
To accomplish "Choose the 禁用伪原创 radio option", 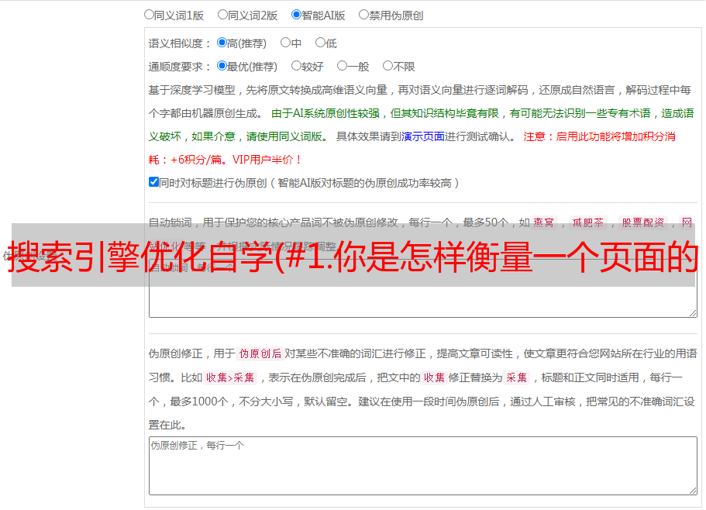I will (363, 15).
